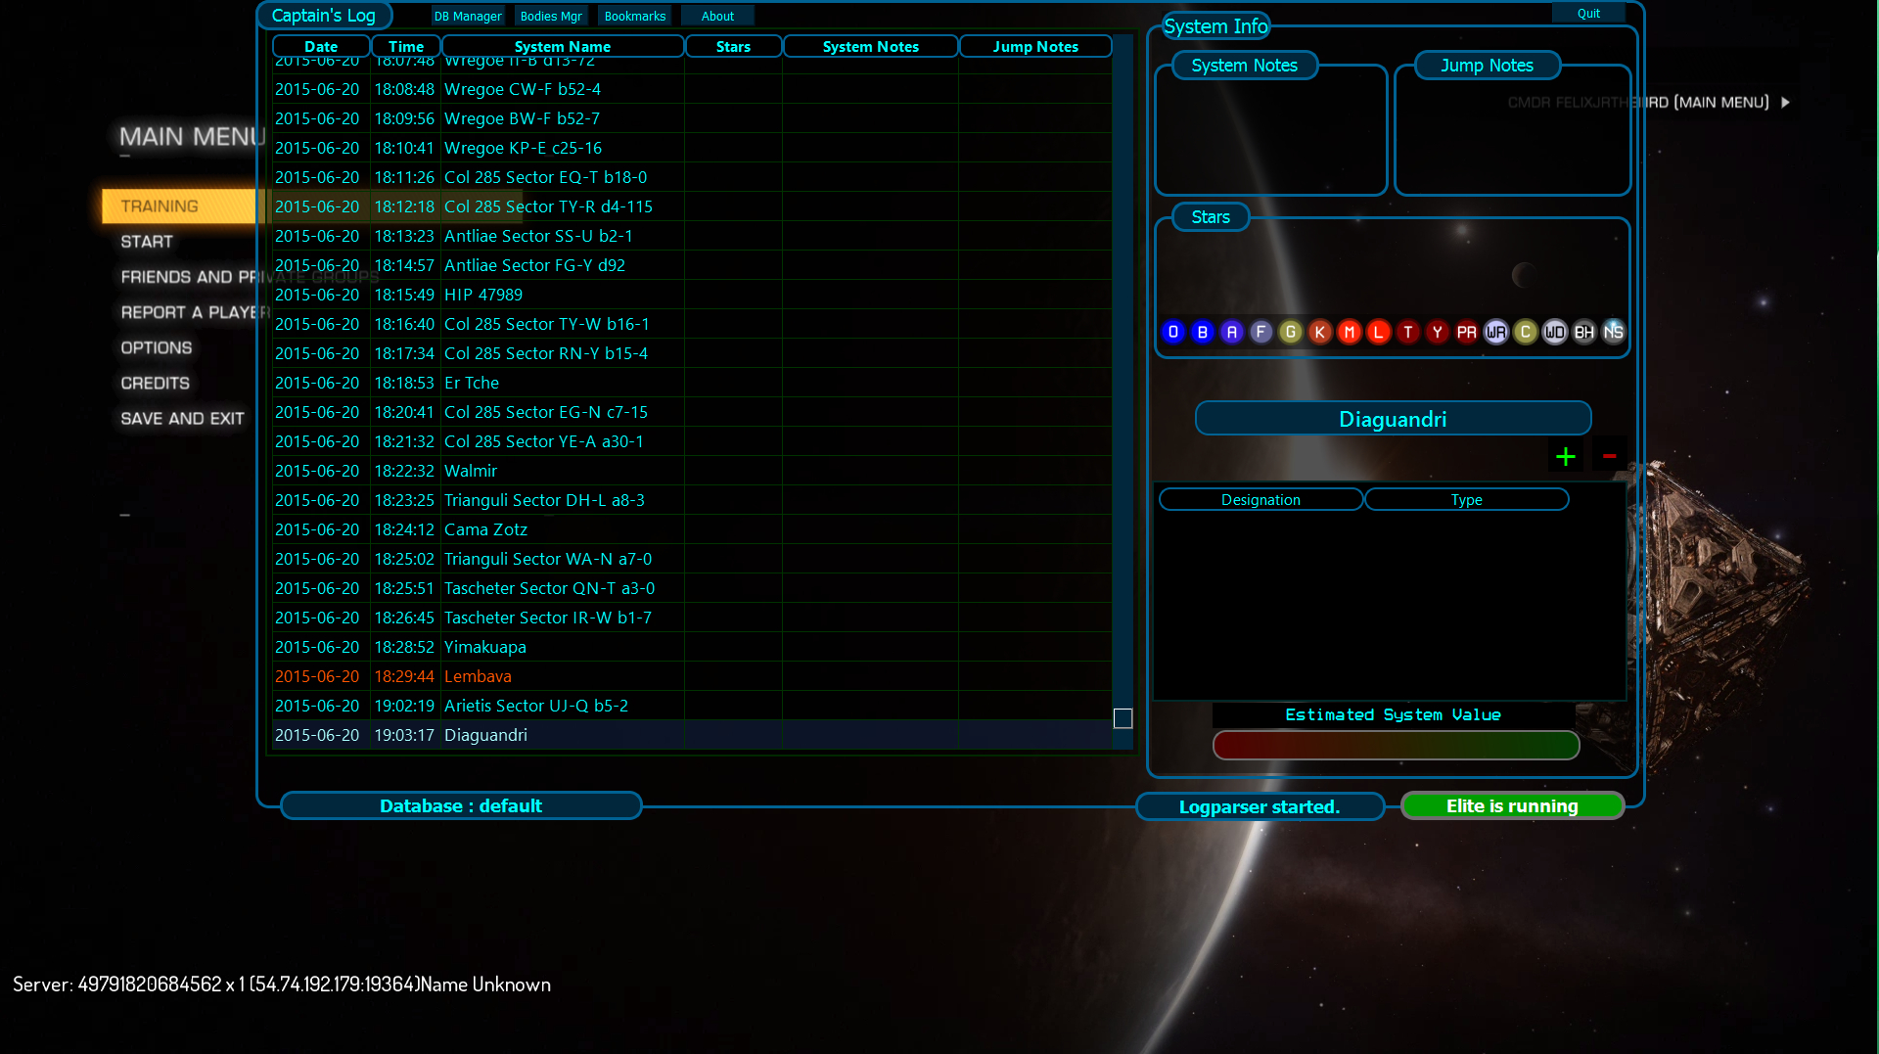Select the C carbon star icon

(x=1526, y=333)
